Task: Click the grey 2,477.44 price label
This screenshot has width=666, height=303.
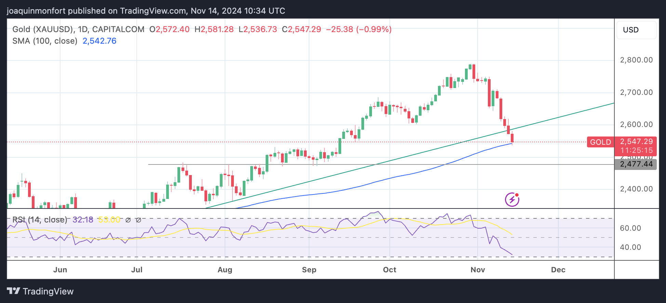Action: [636, 164]
